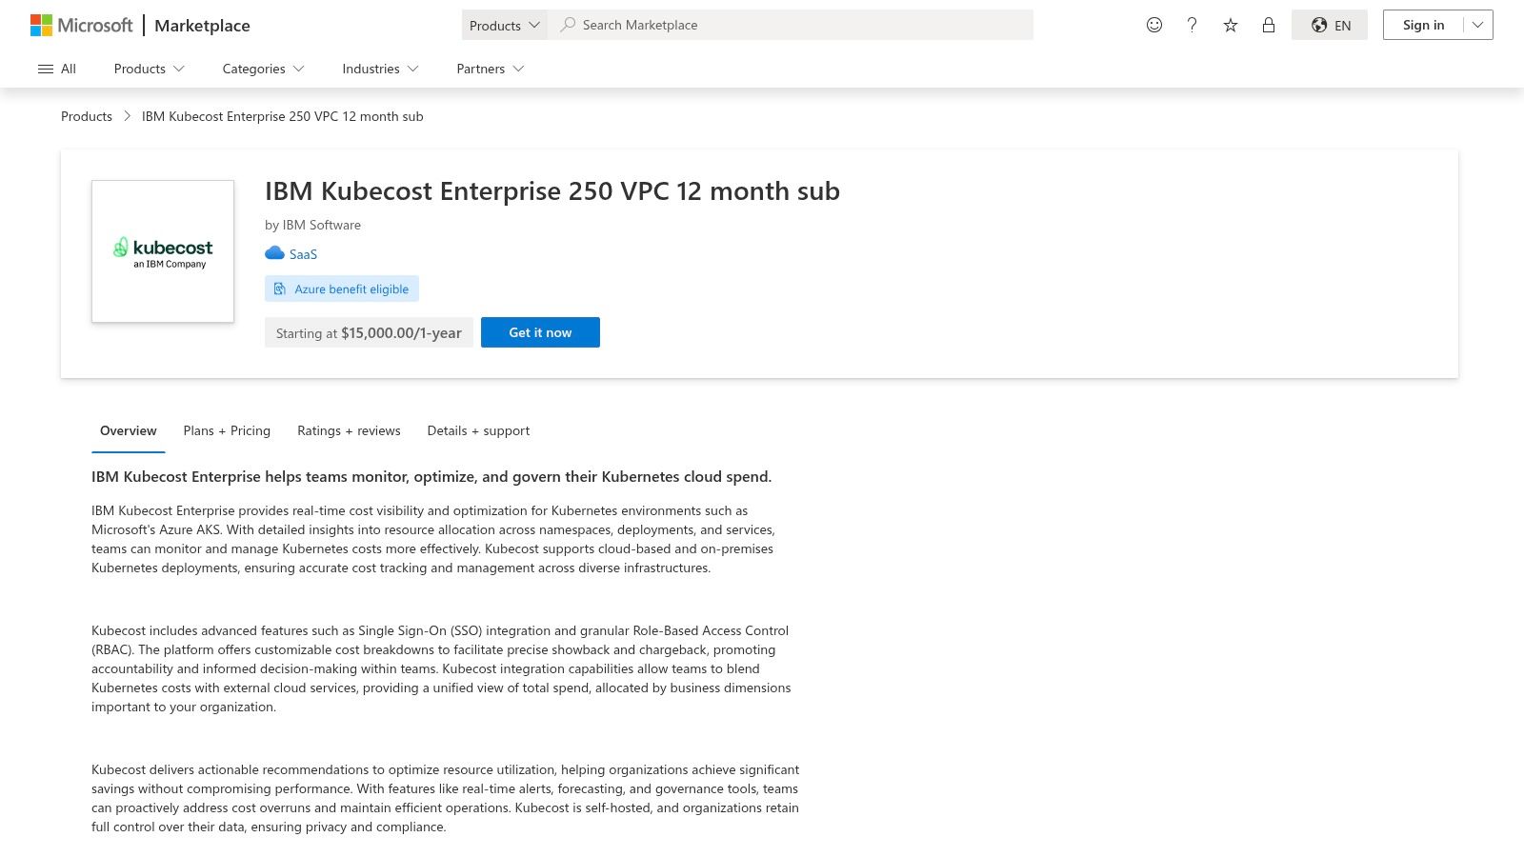Select the Ratings + reviews tab

349,430
